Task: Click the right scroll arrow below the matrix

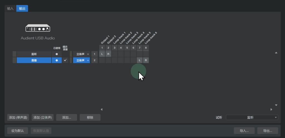Action: [x=271, y=109]
